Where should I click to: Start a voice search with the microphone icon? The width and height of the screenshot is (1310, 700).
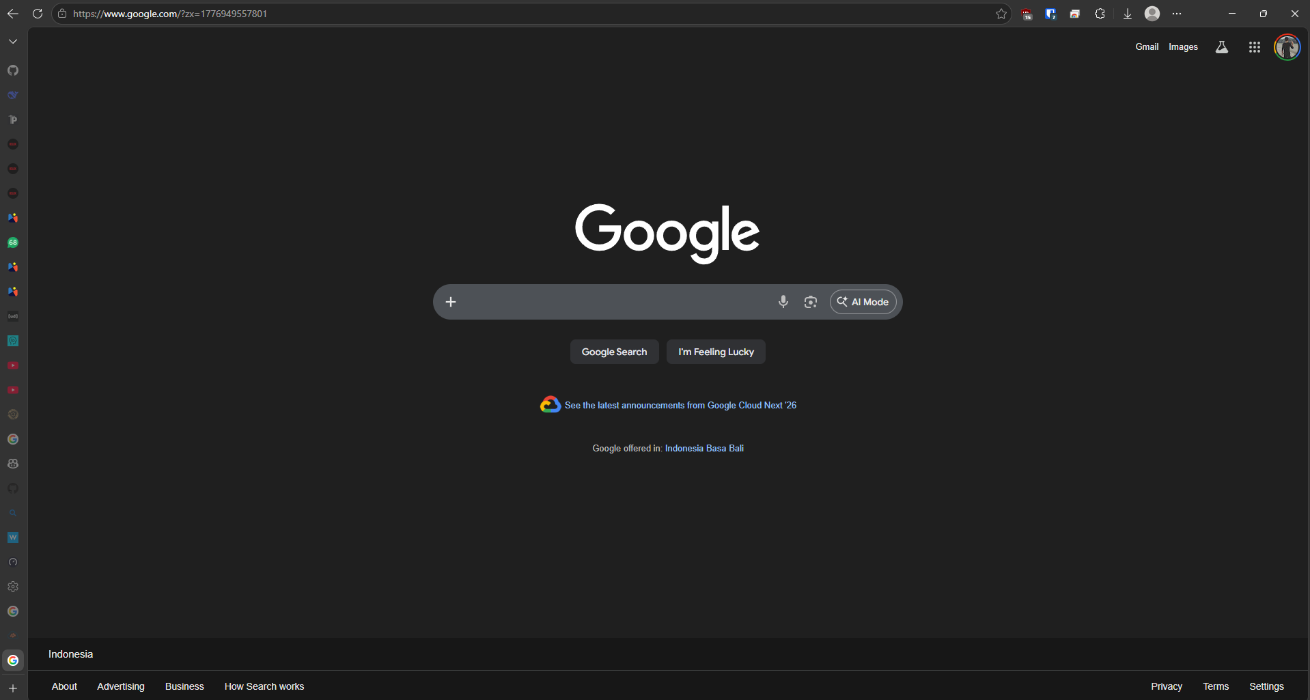click(x=783, y=301)
